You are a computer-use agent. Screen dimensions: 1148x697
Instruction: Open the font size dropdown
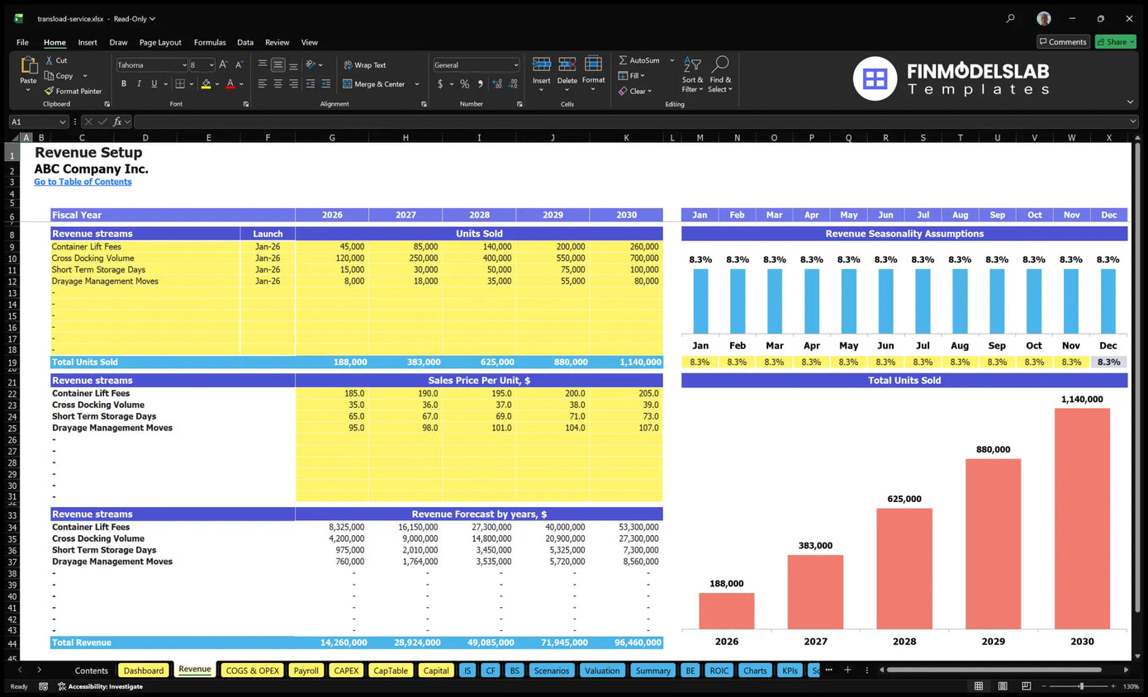tap(211, 64)
